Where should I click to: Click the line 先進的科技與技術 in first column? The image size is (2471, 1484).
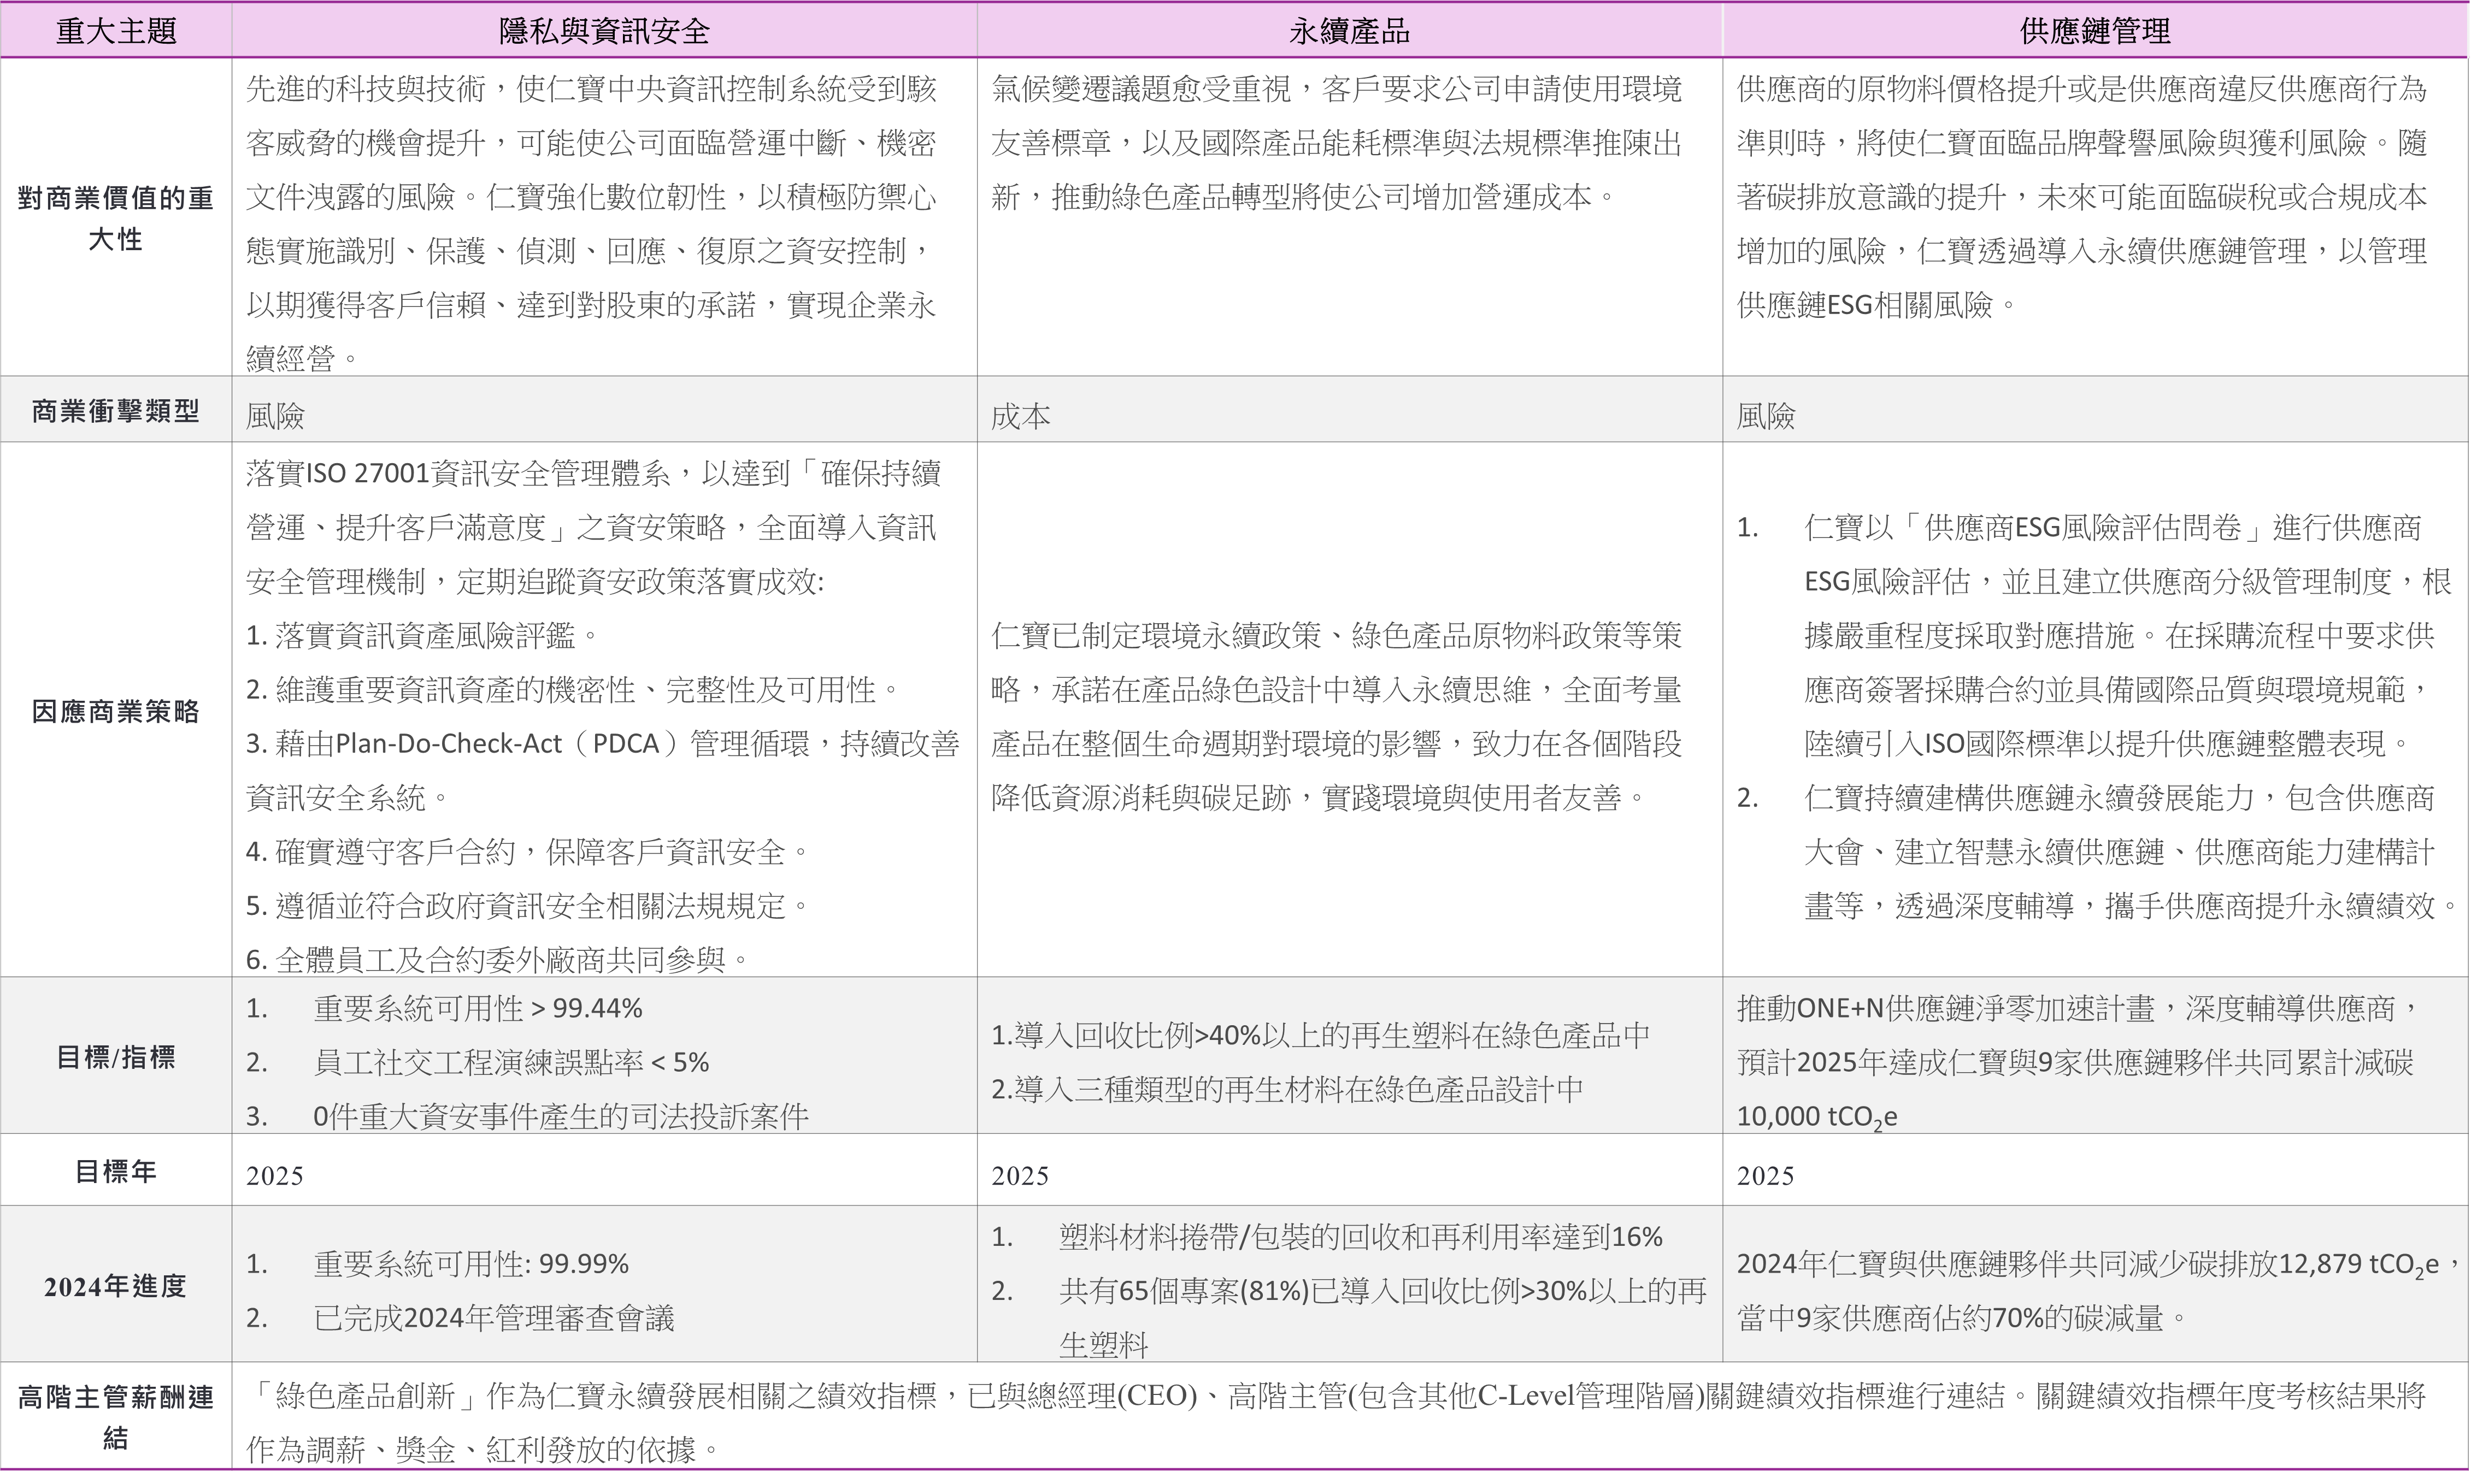pos(591,89)
